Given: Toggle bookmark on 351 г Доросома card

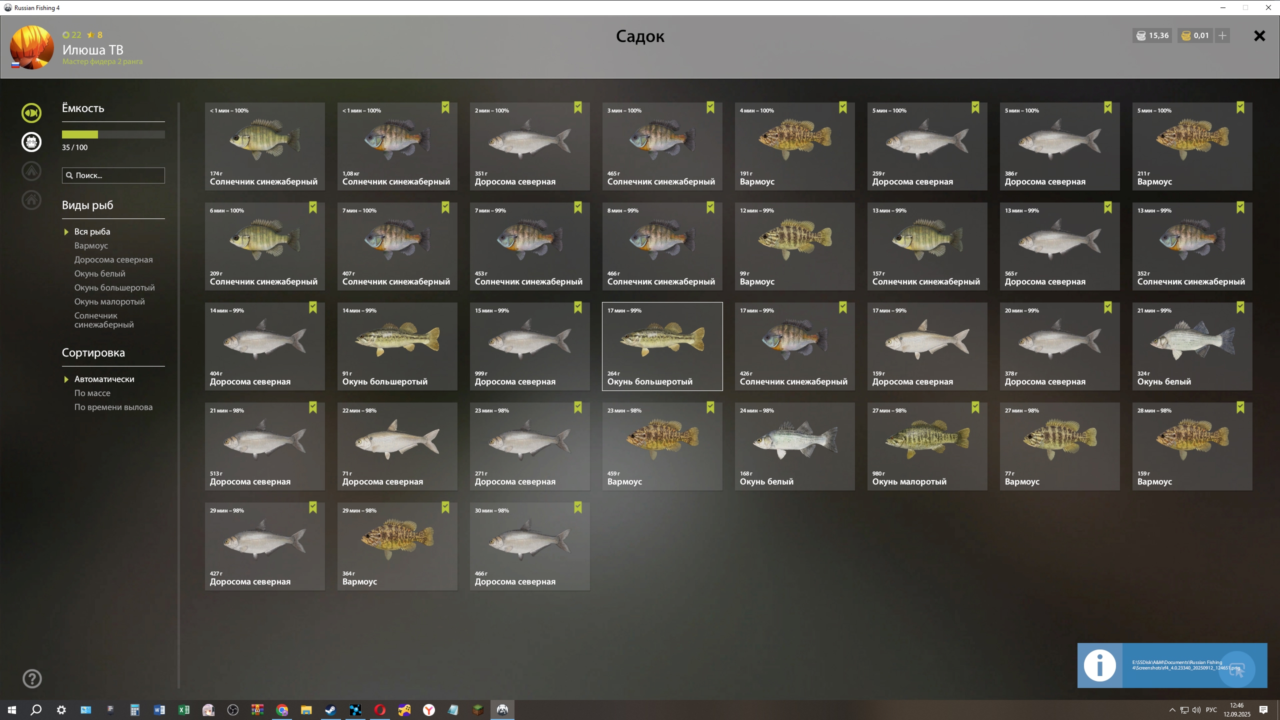Looking at the screenshot, I should click(577, 108).
